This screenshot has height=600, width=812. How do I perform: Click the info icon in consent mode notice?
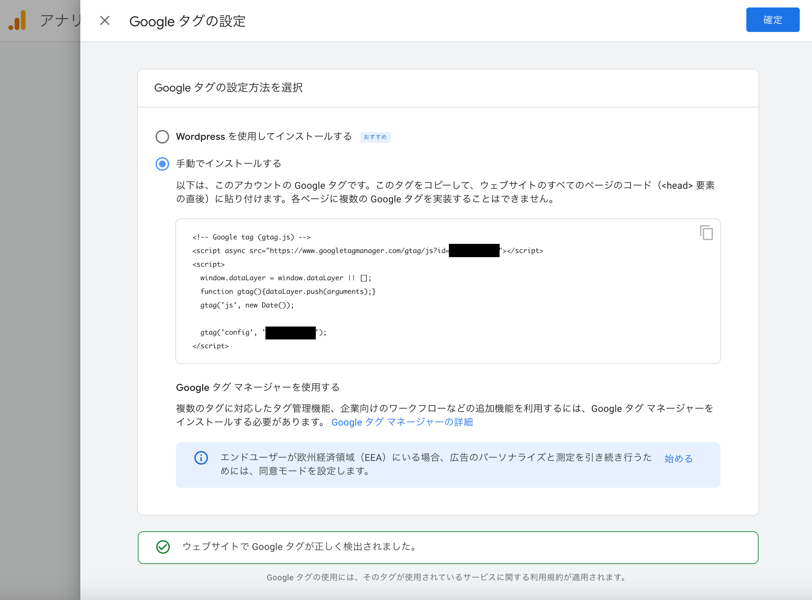tap(201, 457)
